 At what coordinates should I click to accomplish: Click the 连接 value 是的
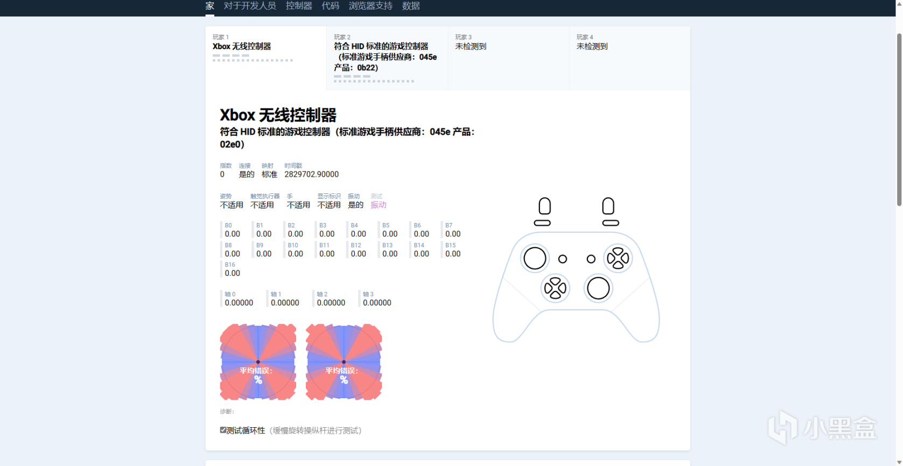247,175
